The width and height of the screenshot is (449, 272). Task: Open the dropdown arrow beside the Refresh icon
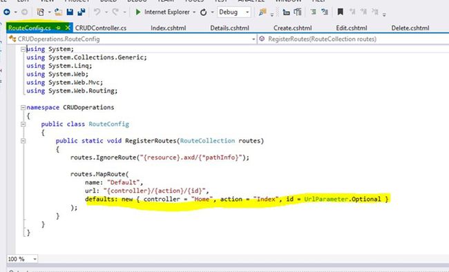[213, 12]
